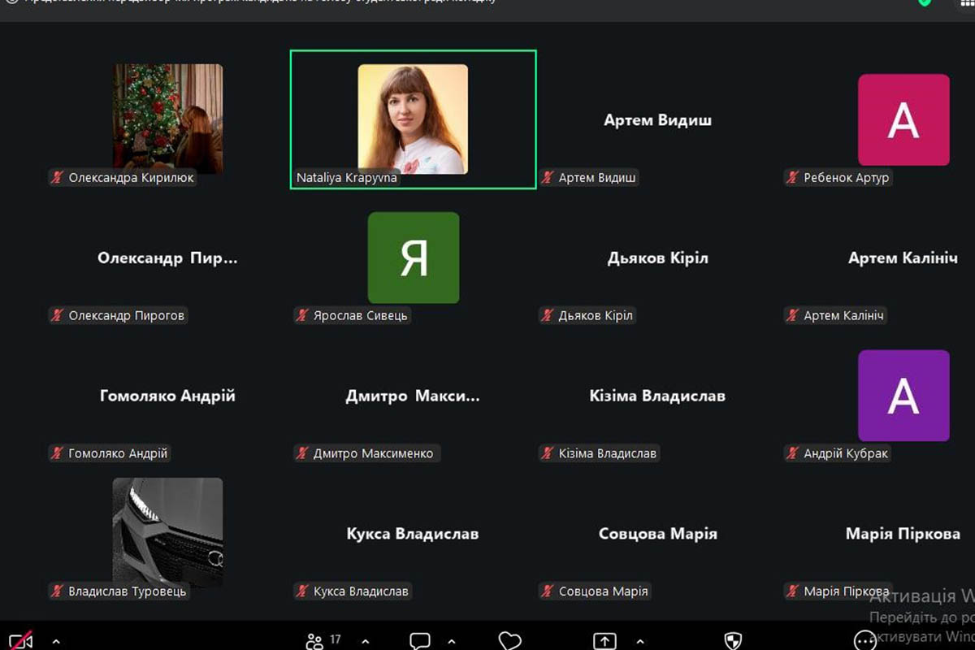
Task: Click muted mic icon next to Артем Видиш
Action: click(x=548, y=178)
